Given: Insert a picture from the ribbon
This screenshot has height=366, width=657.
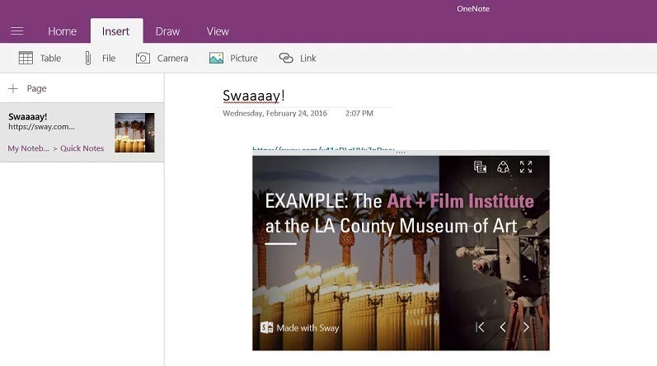Looking at the screenshot, I should pyautogui.click(x=233, y=59).
